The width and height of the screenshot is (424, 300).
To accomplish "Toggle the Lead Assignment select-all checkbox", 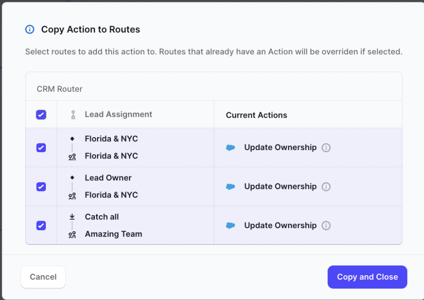I will 41,115.
